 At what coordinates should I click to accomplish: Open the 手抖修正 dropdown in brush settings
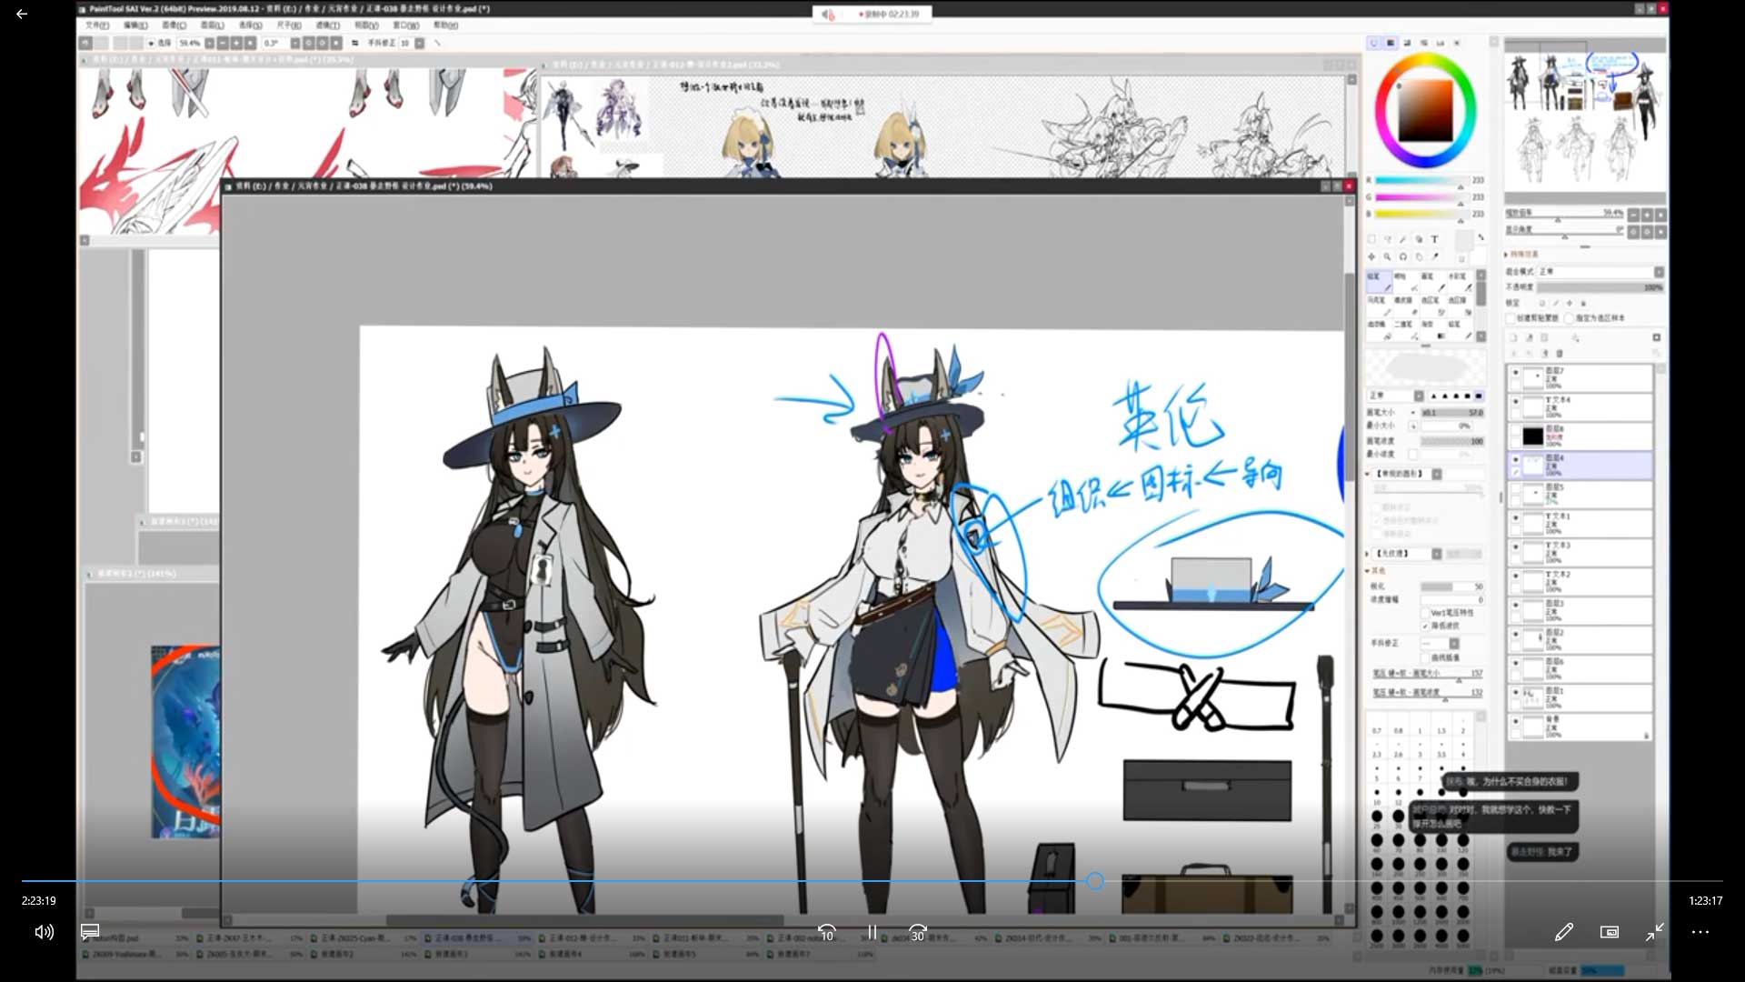click(1453, 644)
